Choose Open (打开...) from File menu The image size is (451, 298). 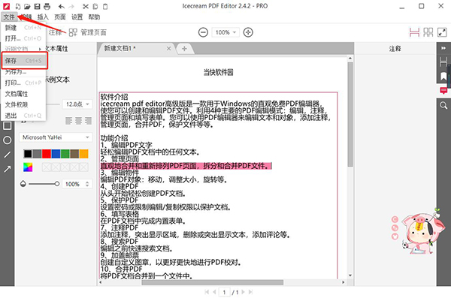tap(23, 38)
